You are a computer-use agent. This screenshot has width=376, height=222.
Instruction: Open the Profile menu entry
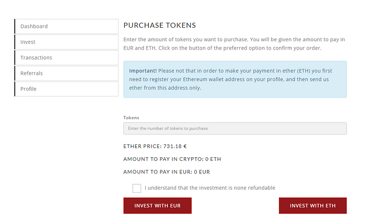(66, 89)
